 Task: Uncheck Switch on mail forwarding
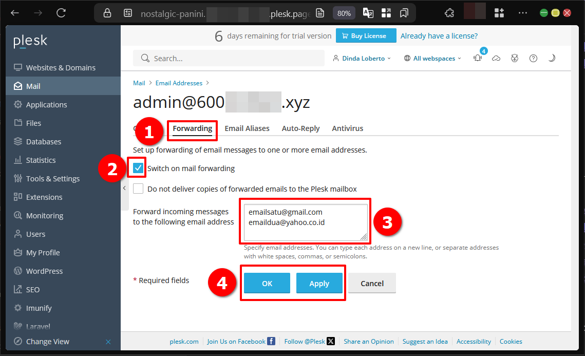click(x=138, y=168)
